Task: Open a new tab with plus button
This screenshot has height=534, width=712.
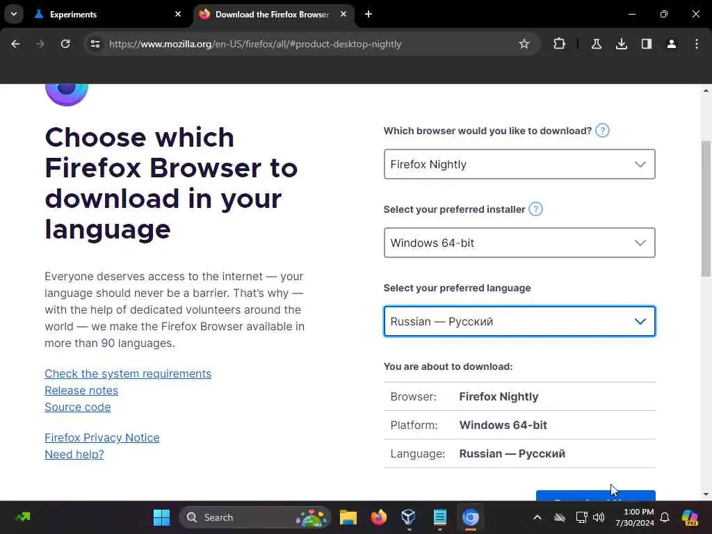Action: tap(369, 14)
